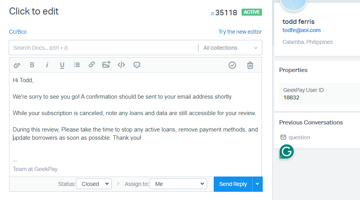The image size is (360, 200).
Task: Insert a bulleted list
Action: pos(77,65)
